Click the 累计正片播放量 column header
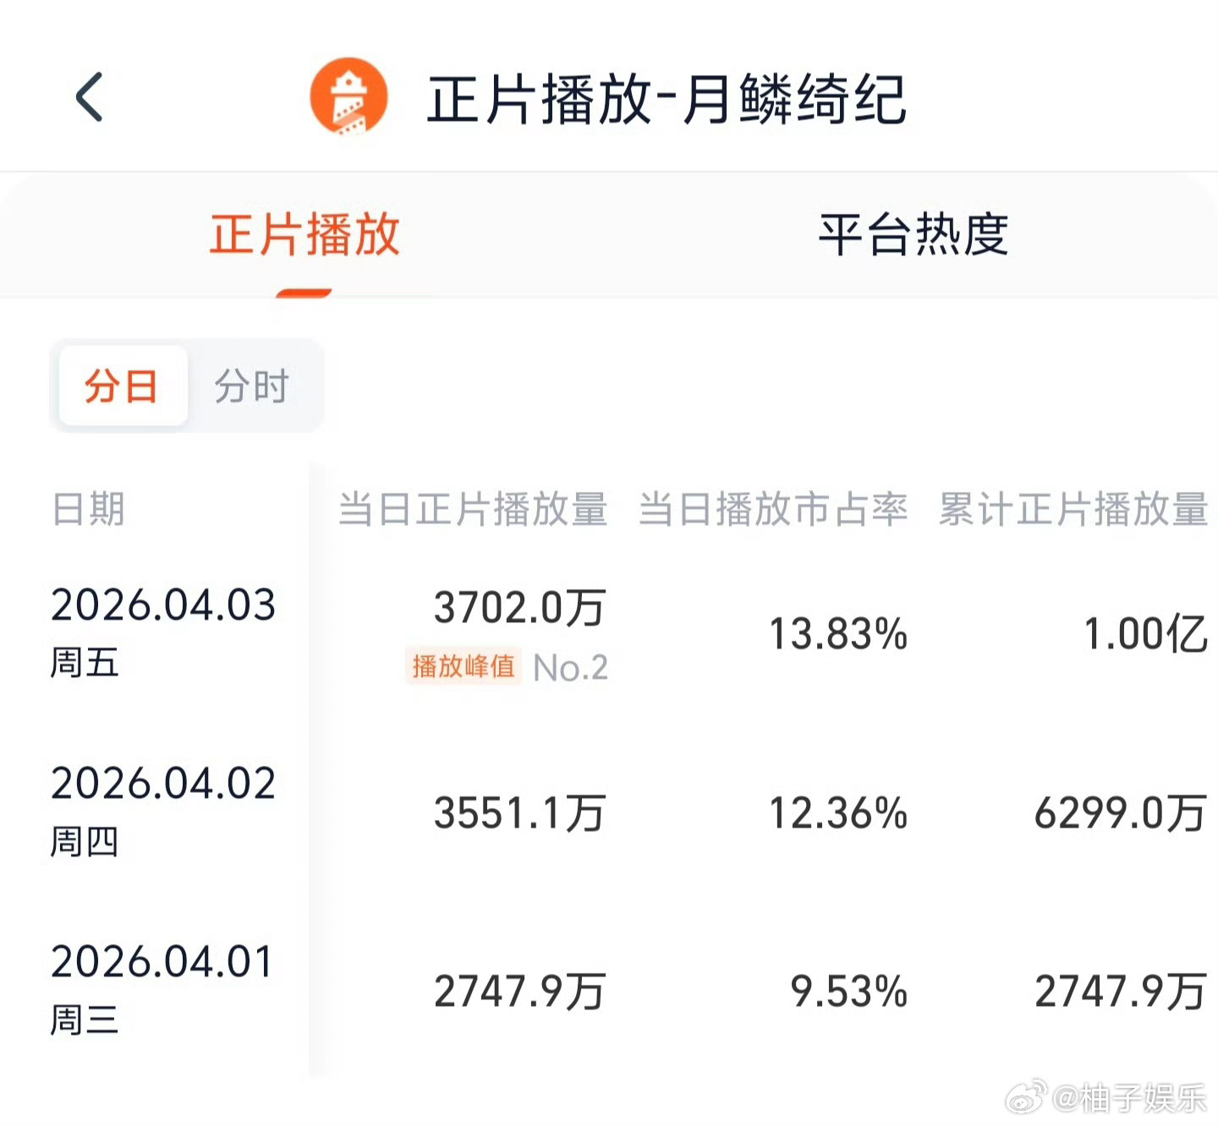This screenshot has height=1126, width=1218. (x=1073, y=508)
